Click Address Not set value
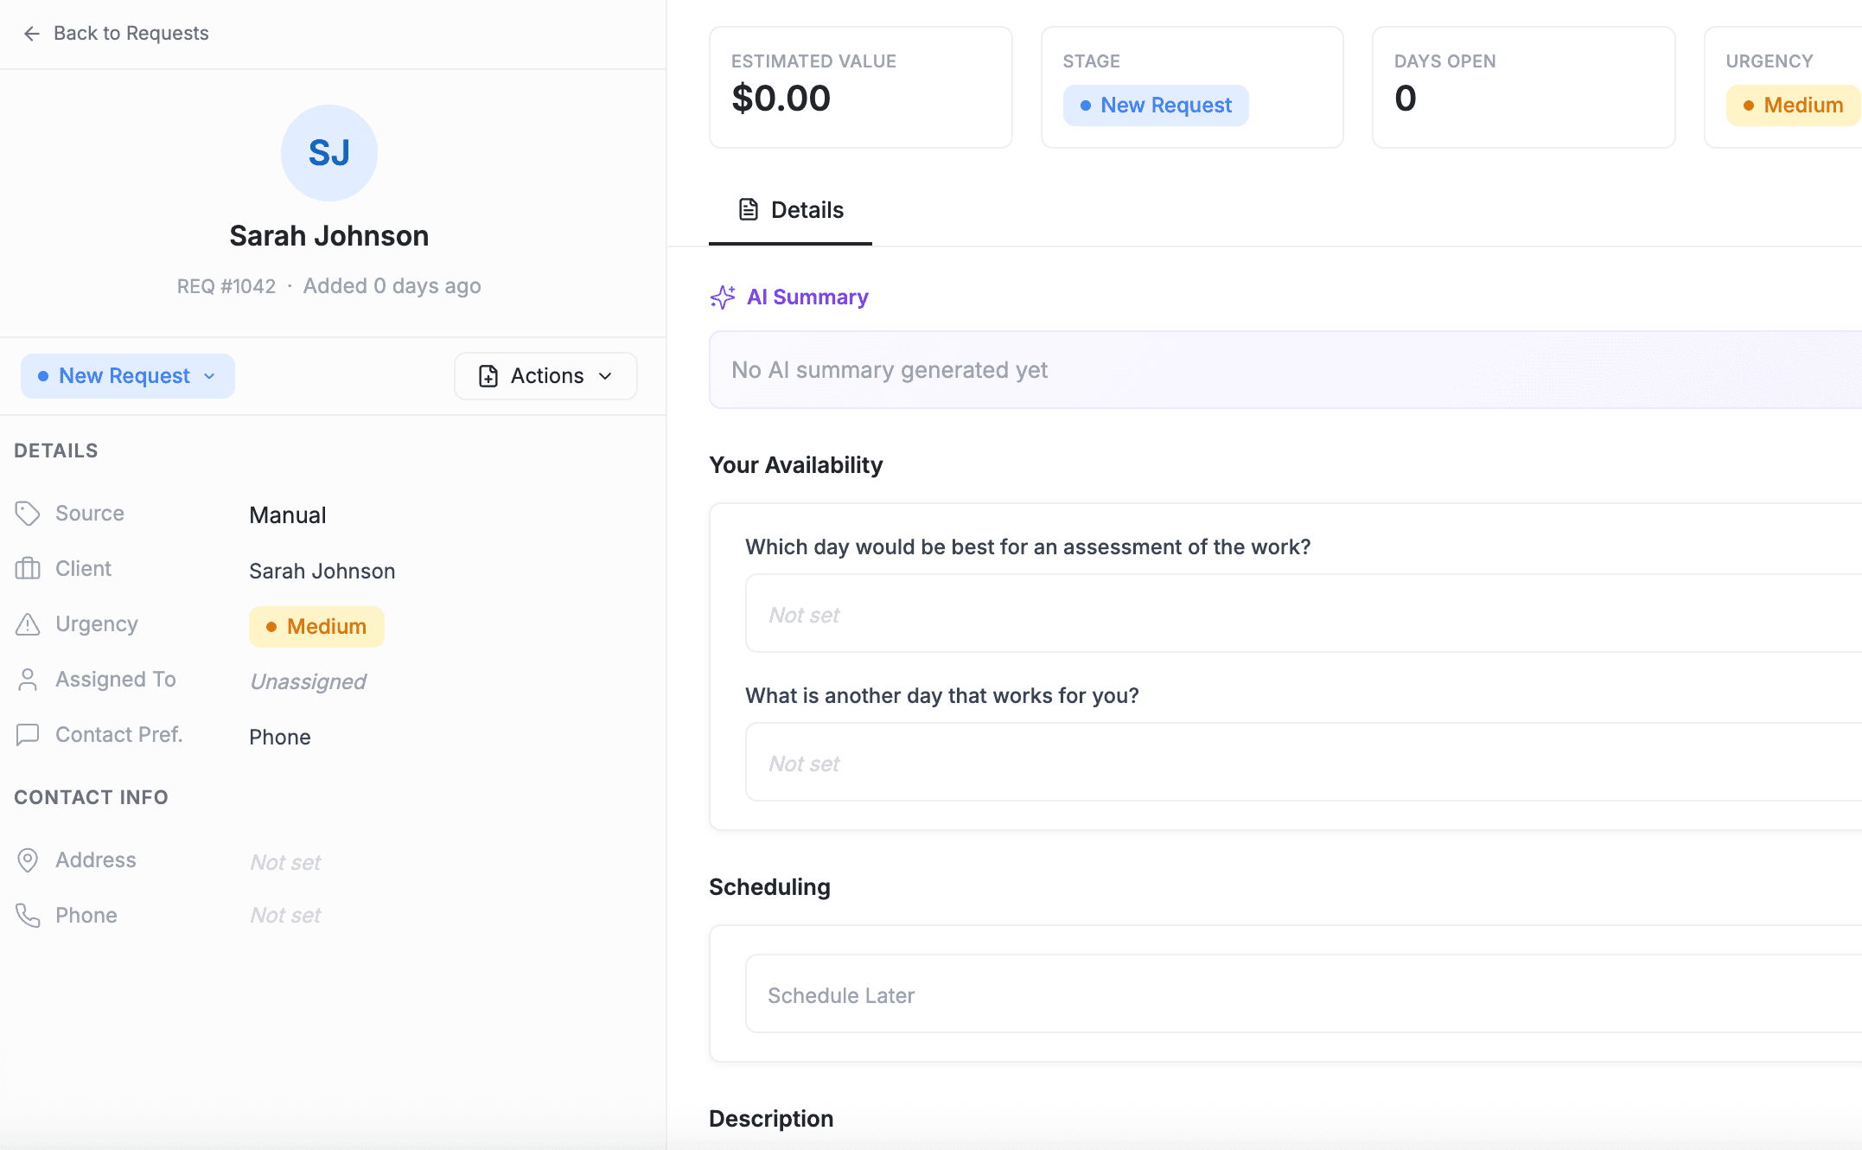The image size is (1862, 1150). [285, 863]
